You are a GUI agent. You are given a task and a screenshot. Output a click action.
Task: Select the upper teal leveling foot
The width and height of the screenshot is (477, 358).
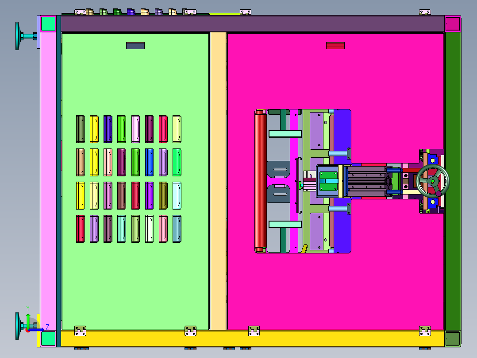[26, 36]
